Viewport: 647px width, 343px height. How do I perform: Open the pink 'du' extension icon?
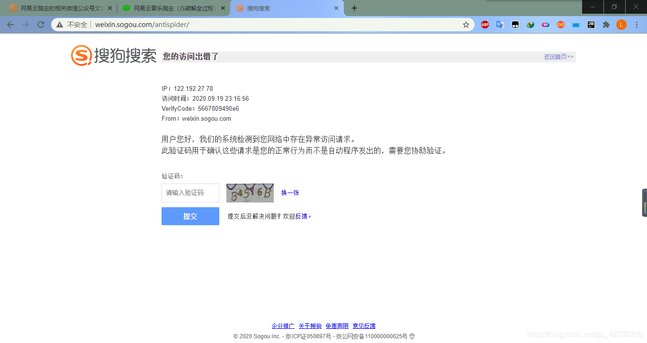click(546, 25)
